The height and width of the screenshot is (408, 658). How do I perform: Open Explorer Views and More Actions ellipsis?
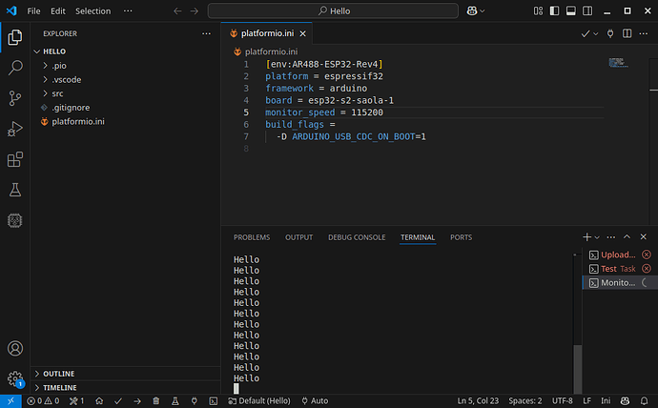click(207, 33)
